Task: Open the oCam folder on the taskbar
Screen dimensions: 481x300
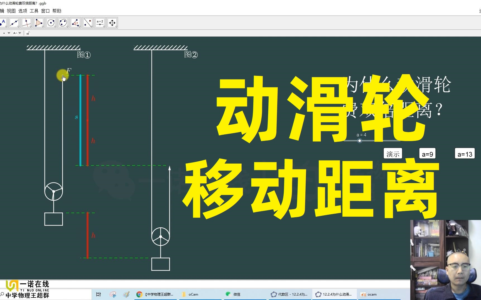Action: pyautogui.click(x=200, y=294)
